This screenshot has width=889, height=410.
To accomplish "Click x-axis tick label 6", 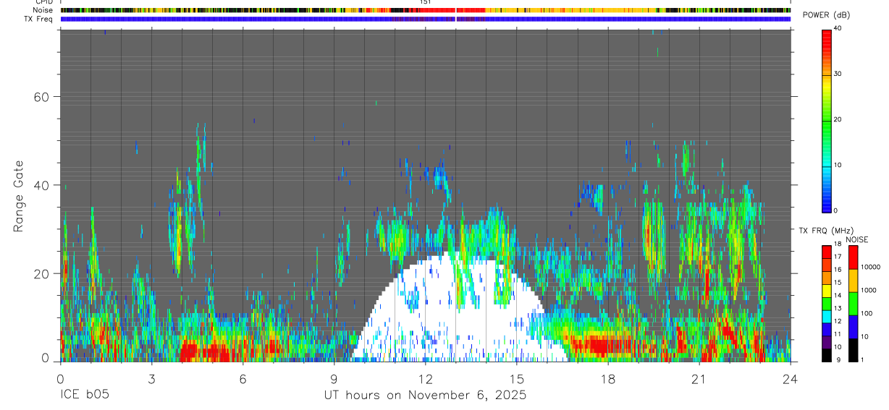I will tap(243, 379).
